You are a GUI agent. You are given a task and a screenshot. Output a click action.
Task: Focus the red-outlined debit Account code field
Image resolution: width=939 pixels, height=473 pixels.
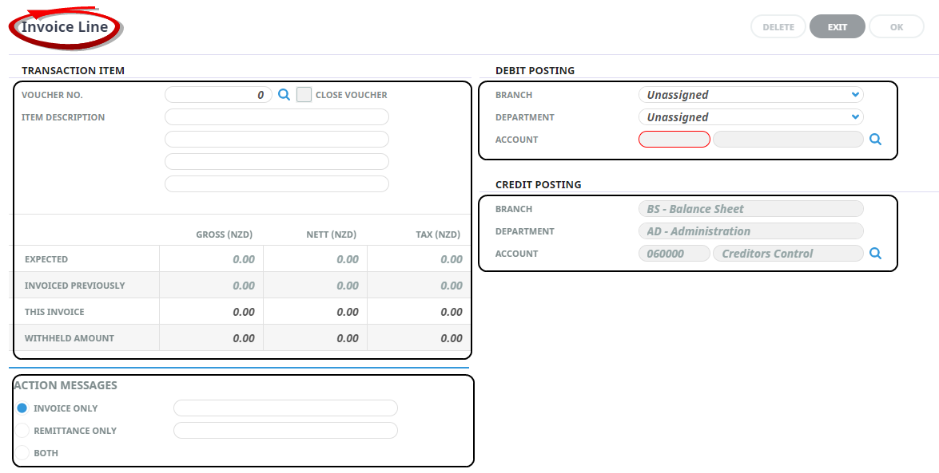(x=674, y=140)
